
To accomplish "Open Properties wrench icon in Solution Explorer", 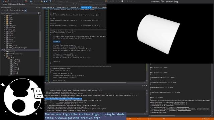I will pos(23,10).
